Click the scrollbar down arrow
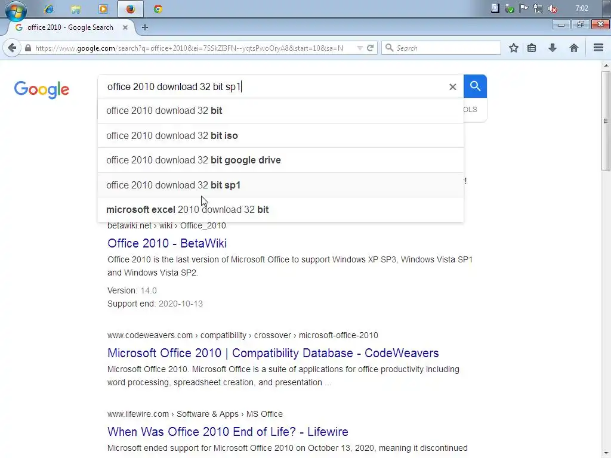The height and width of the screenshot is (458, 611). pyautogui.click(x=606, y=453)
